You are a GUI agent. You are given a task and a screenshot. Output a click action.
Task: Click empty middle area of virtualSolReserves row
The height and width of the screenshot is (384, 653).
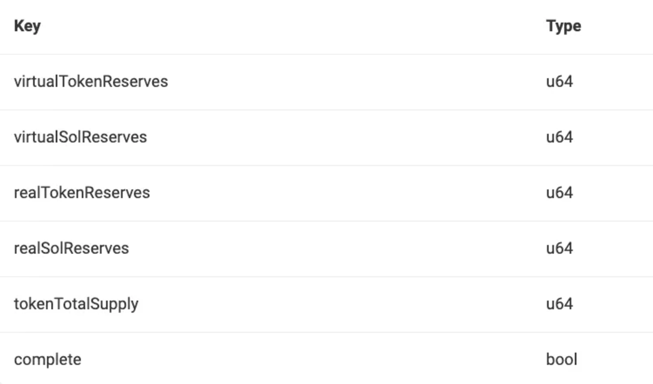click(348, 137)
